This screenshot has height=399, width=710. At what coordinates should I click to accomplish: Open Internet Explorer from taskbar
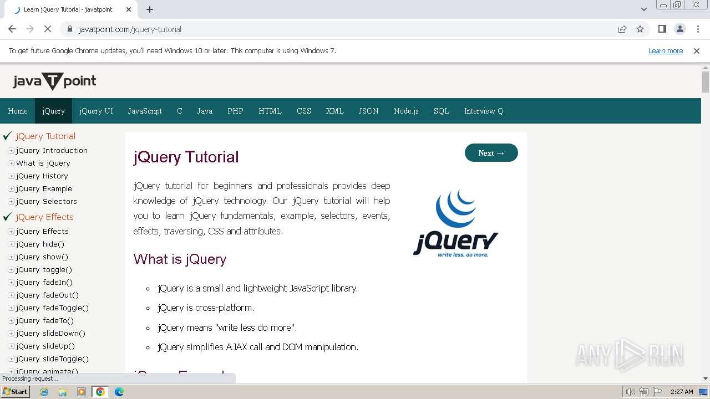(44, 392)
